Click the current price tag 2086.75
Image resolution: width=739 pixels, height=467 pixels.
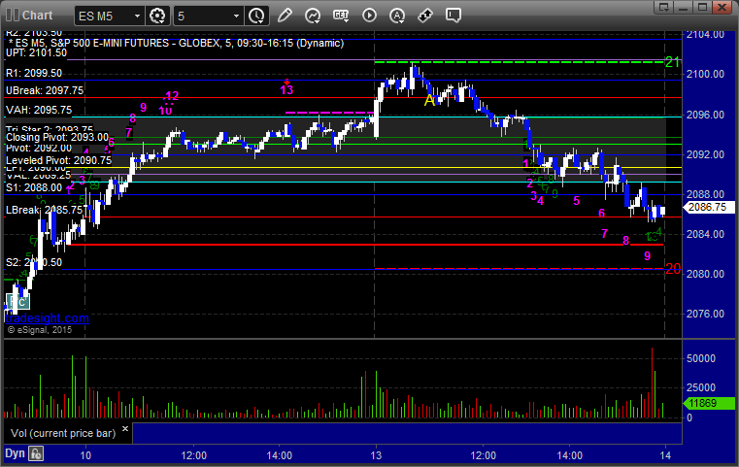coord(708,208)
